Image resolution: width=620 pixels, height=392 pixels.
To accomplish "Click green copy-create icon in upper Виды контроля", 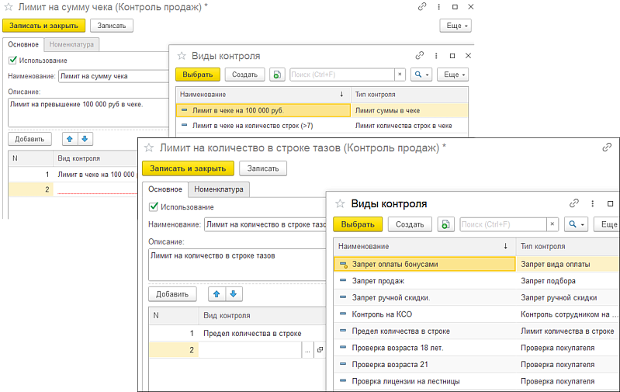I will [x=277, y=75].
